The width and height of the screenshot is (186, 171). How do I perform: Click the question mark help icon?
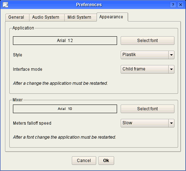[173, 5]
